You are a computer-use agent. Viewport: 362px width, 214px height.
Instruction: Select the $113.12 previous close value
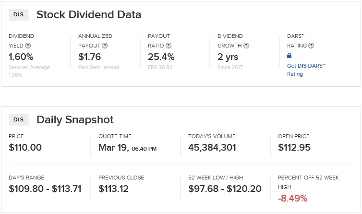point(113,189)
